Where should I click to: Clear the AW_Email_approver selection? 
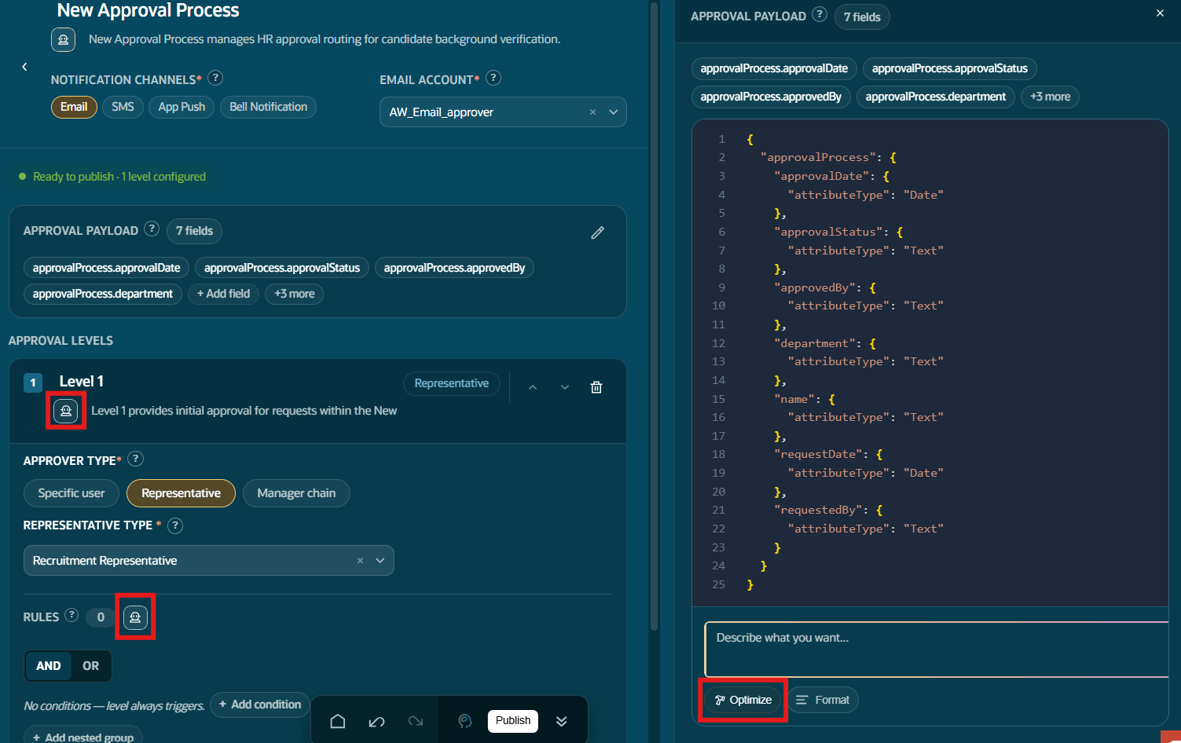592,112
